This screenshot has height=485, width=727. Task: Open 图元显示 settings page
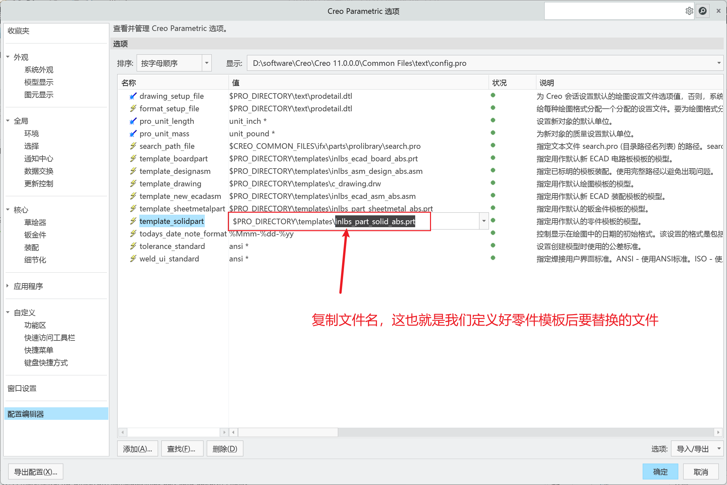(x=39, y=95)
